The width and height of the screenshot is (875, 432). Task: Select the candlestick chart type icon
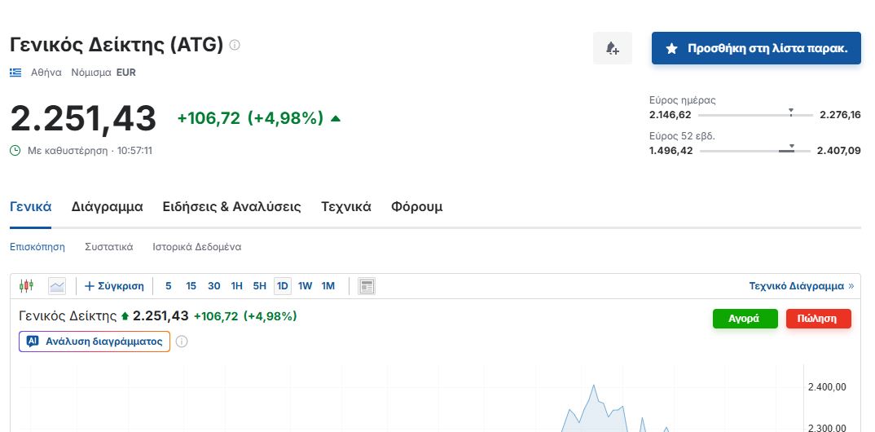click(x=27, y=286)
